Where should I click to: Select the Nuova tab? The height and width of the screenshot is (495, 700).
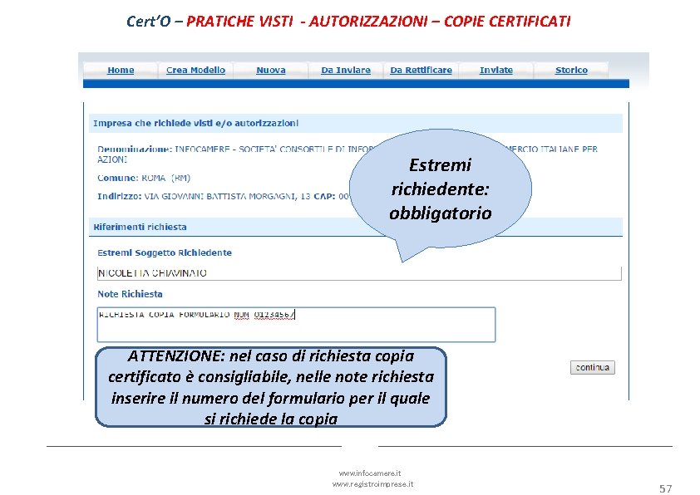(270, 70)
